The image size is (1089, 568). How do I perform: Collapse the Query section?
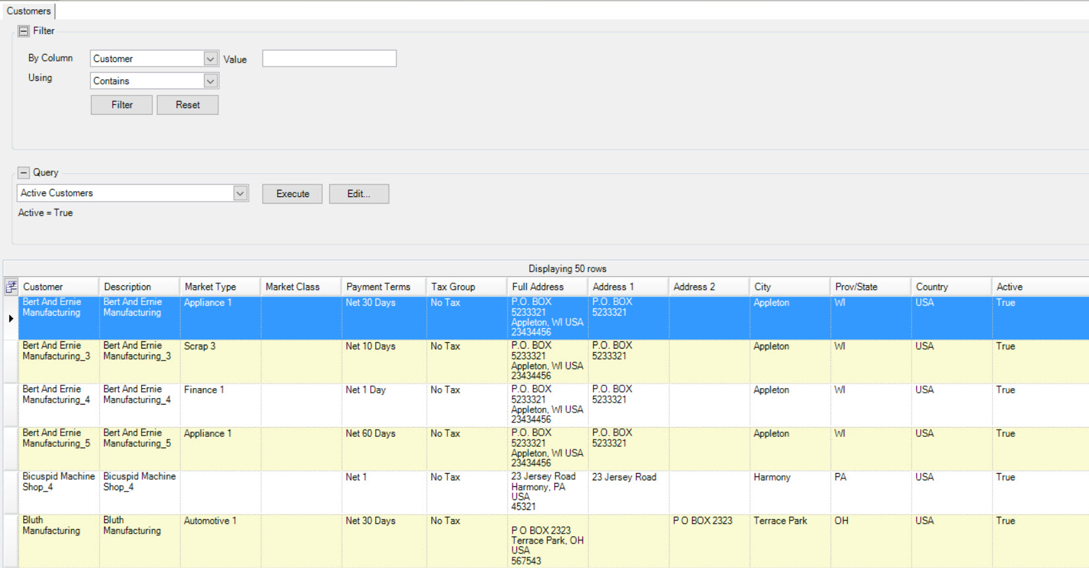click(x=24, y=173)
